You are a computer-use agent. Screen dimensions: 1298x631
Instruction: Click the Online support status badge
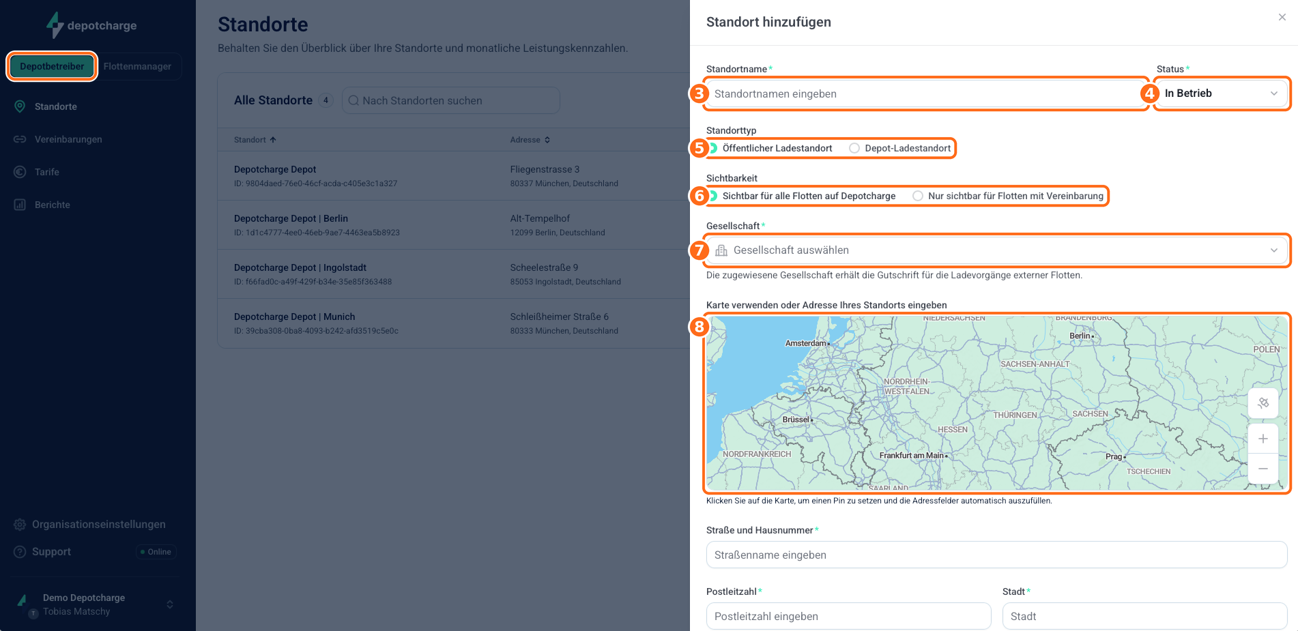(x=156, y=552)
